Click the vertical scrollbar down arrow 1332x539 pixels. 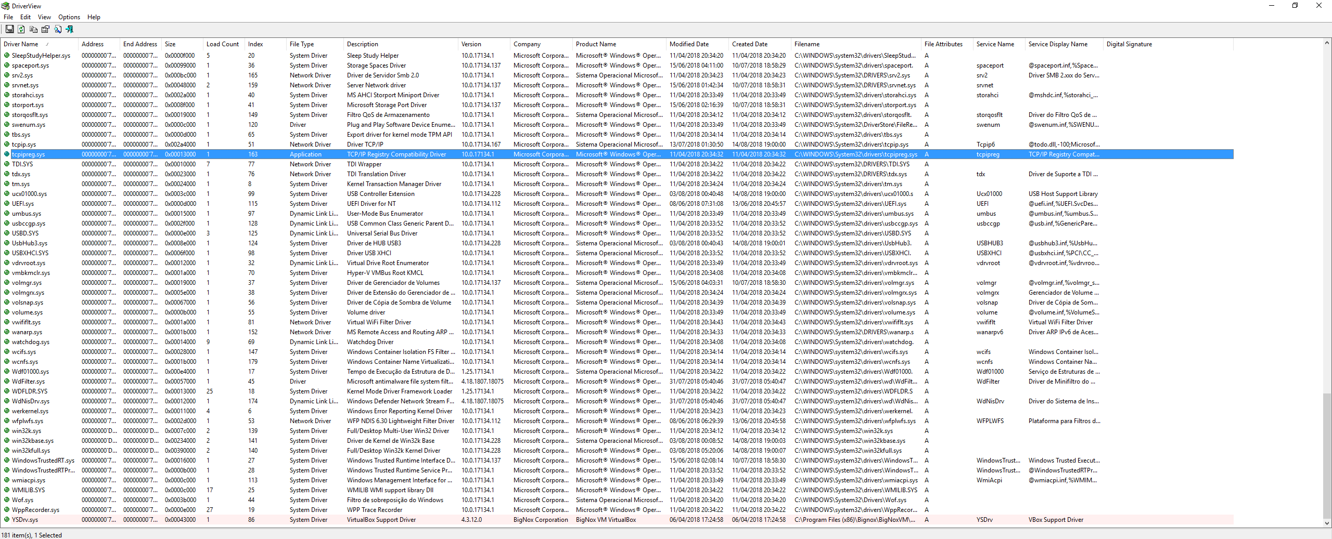click(1327, 523)
